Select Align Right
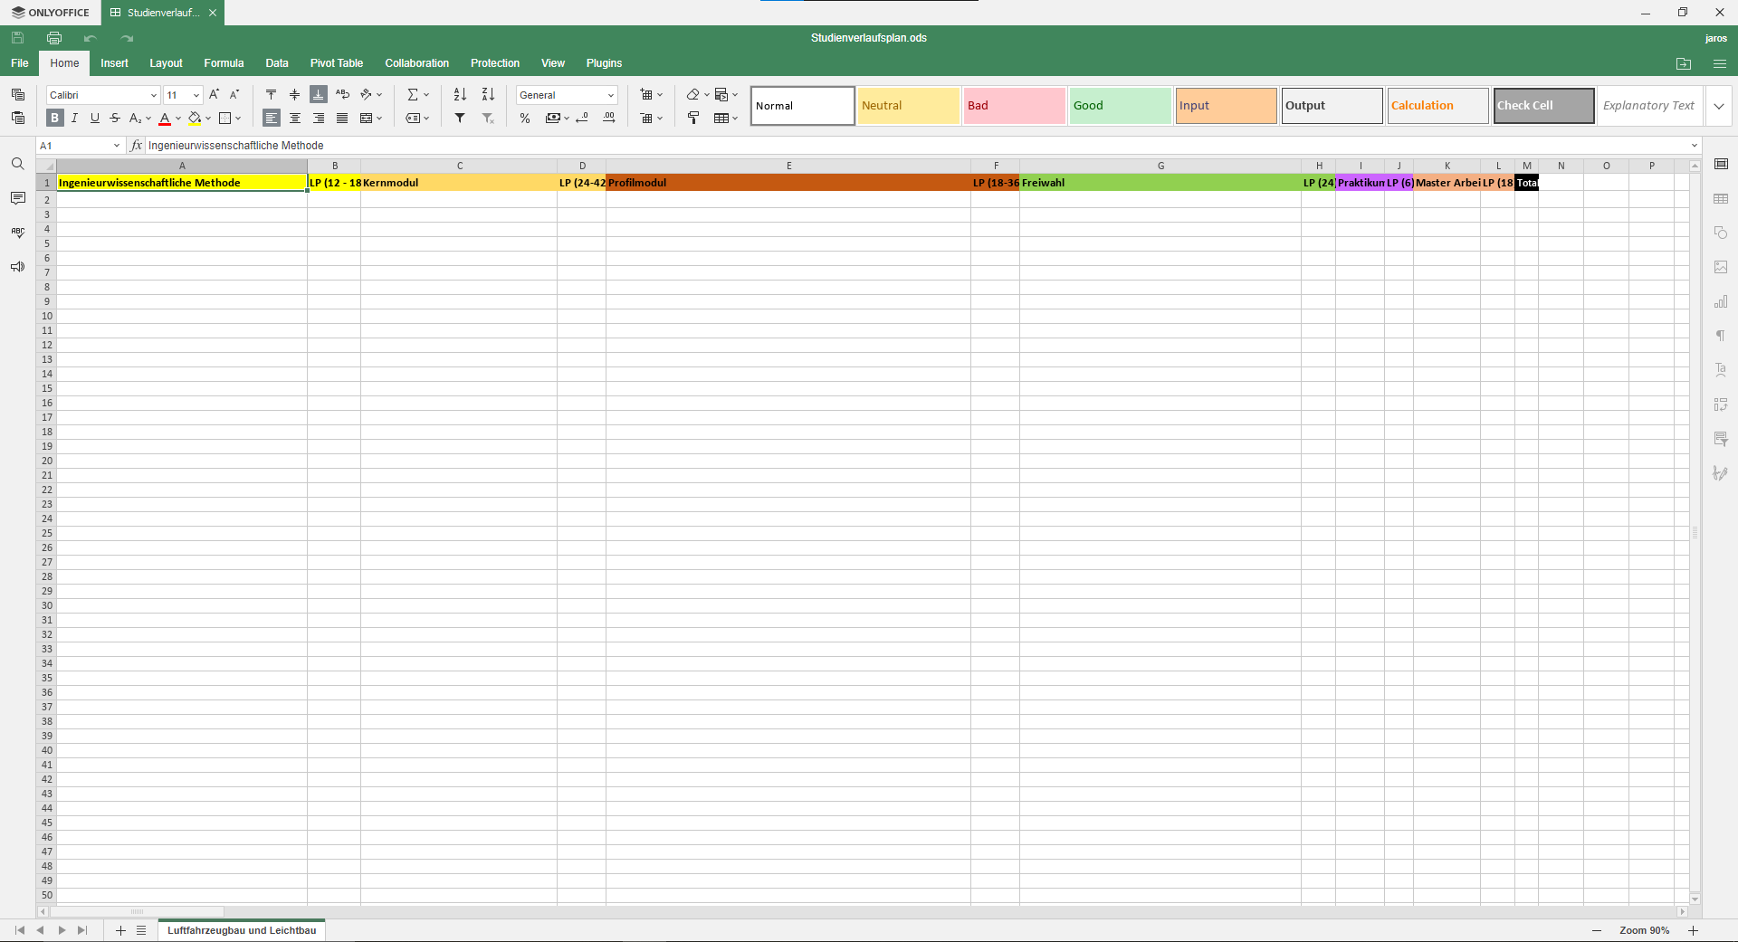The image size is (1738, 942). click(319, 118)
